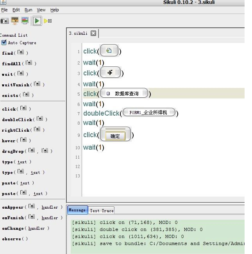This screenshot has width=252, height=254.
Task: Open the Edit menu
Action: pos(16,10)
